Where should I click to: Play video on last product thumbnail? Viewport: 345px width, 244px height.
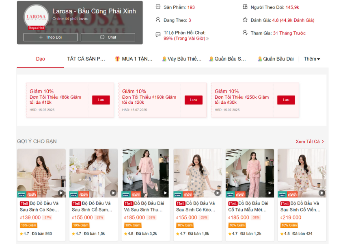point(321,193)
